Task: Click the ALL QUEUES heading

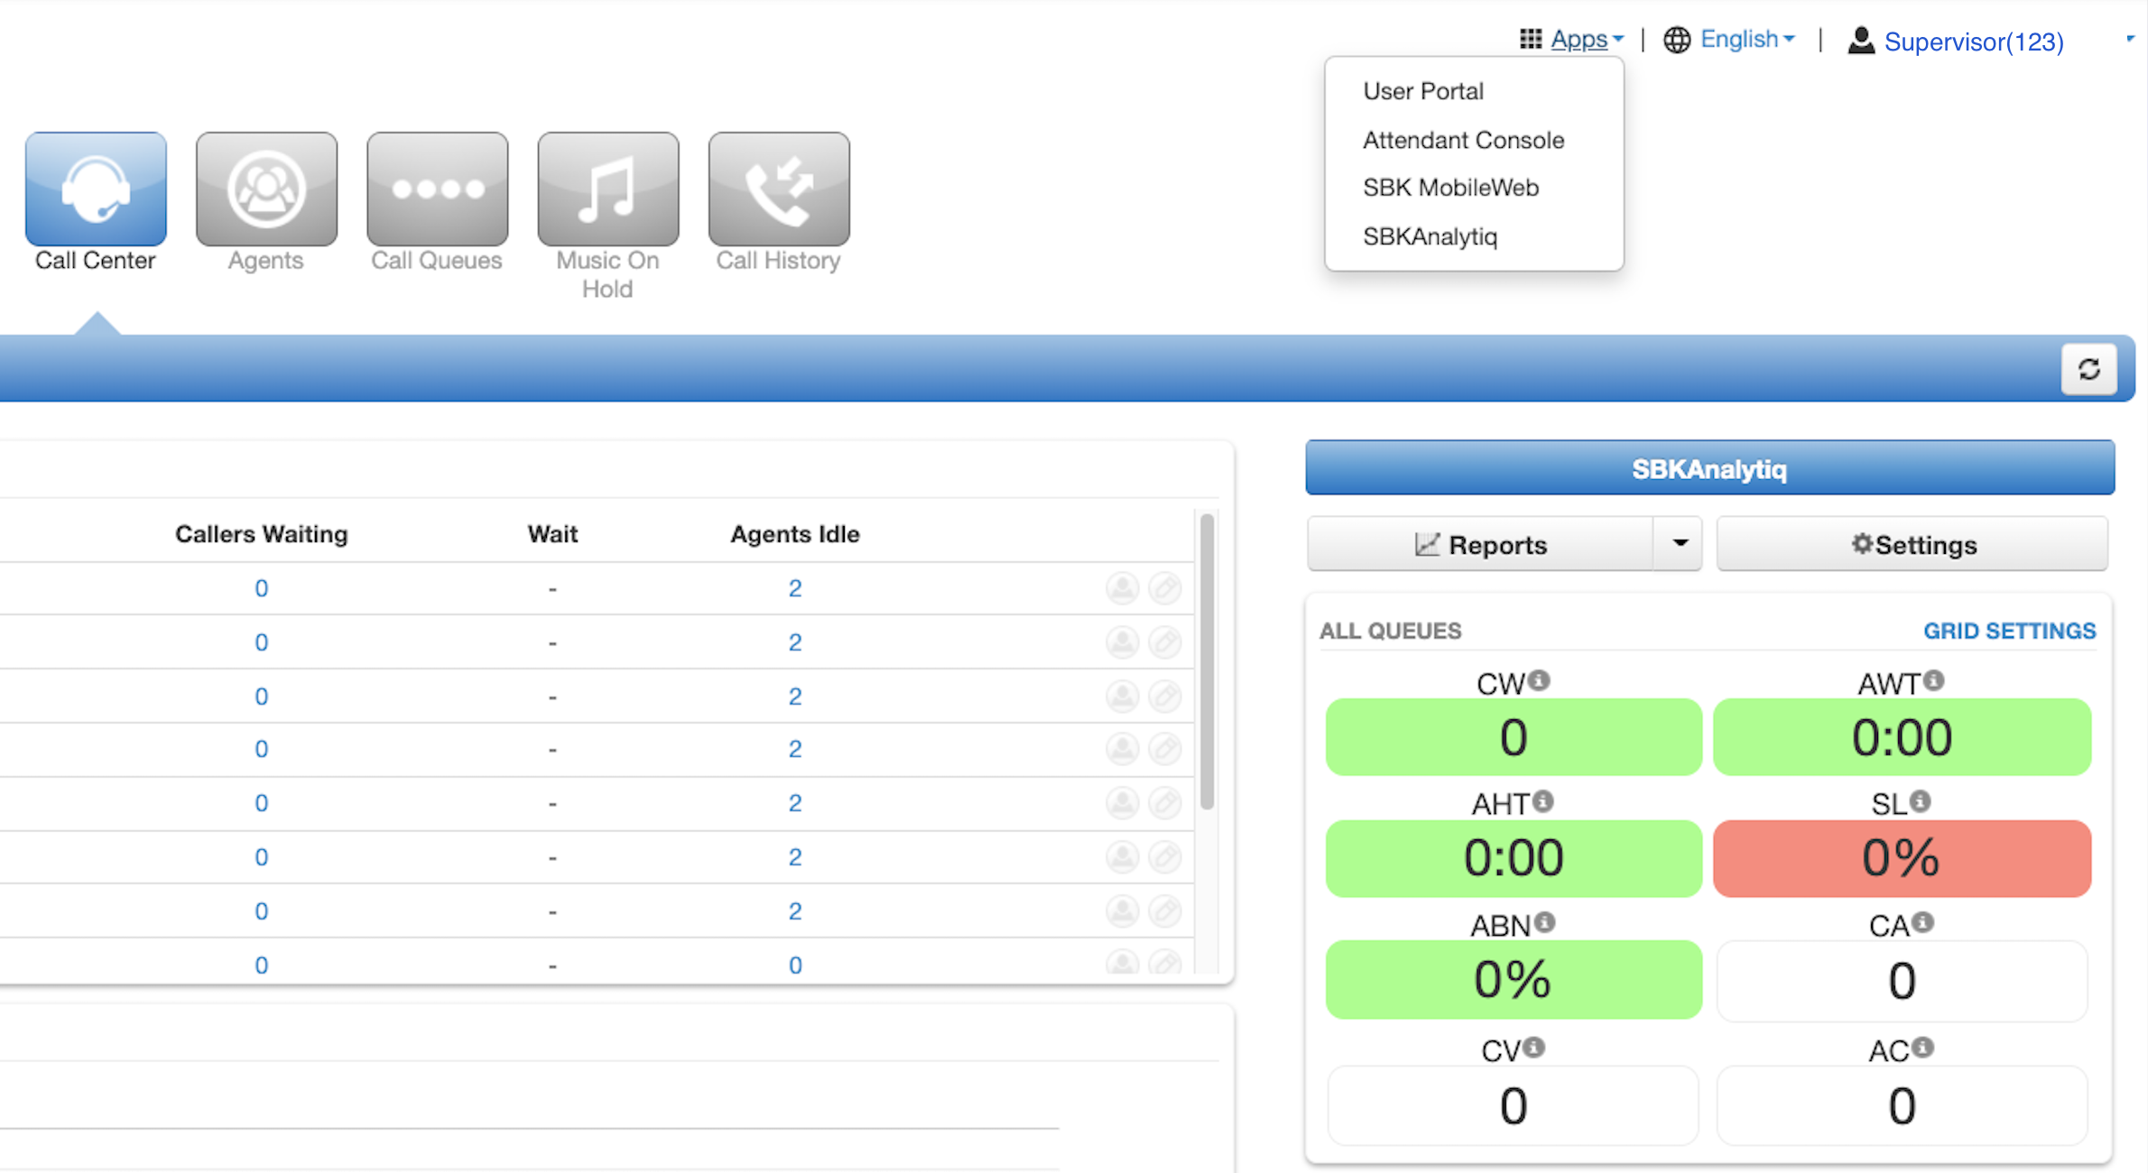Action: 1390,631
